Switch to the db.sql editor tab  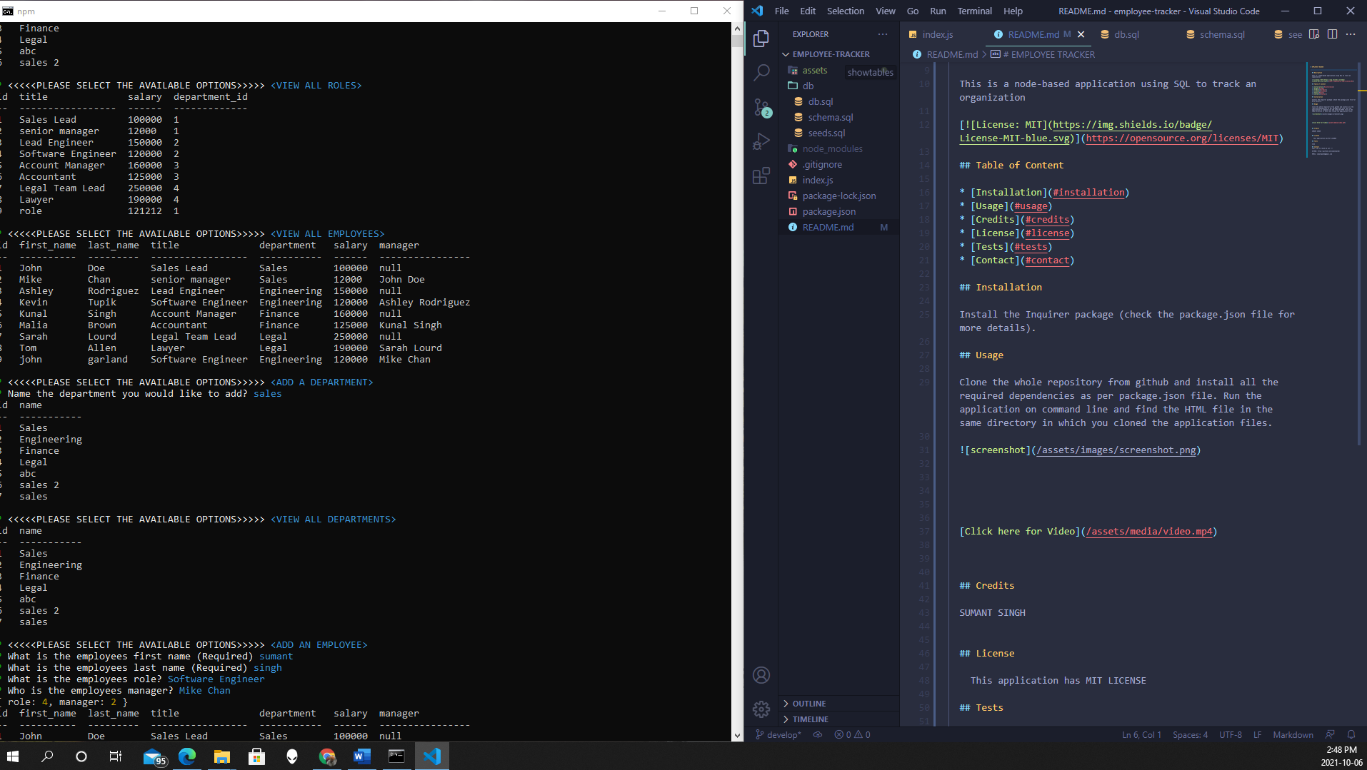point(1126,34)
